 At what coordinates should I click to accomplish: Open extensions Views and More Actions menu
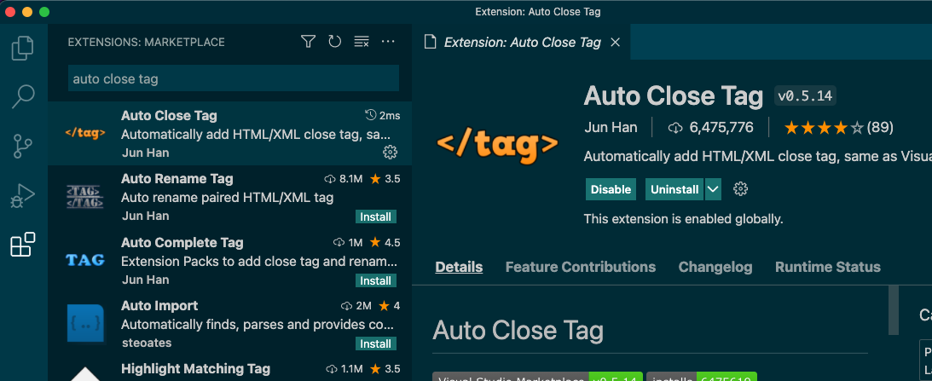click(x=388, y=42)
